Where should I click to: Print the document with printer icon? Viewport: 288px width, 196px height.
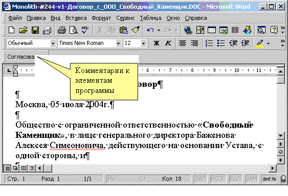(x=62, y=30)
